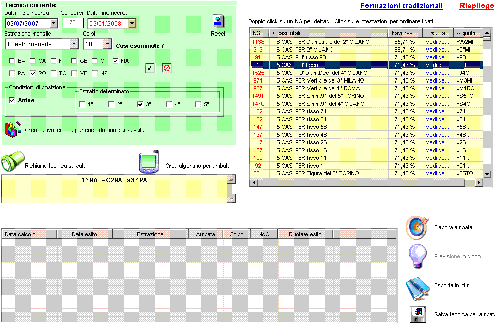Click the technique formula text area
This screenshot has height=328, width=495.
click(x=114, y=189)
